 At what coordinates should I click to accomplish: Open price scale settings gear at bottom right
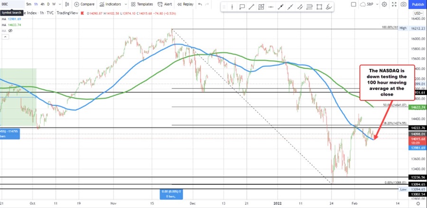(418, 204)
